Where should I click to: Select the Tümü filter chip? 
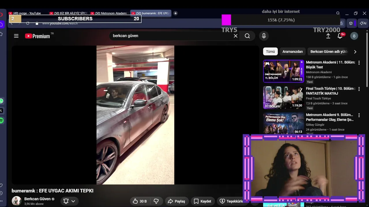click(270, 51)
